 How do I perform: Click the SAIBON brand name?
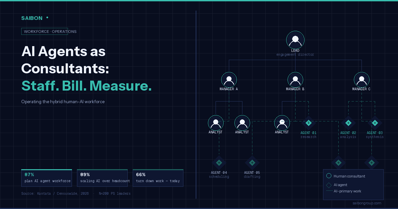[x=32, y=18]
